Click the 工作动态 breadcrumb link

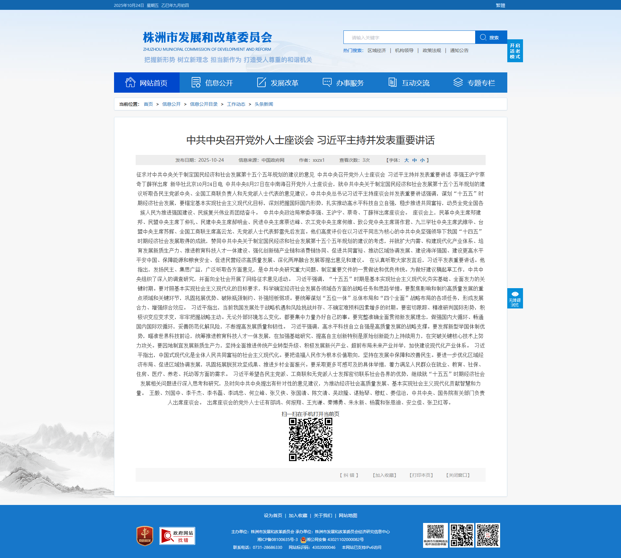point(236,104)
